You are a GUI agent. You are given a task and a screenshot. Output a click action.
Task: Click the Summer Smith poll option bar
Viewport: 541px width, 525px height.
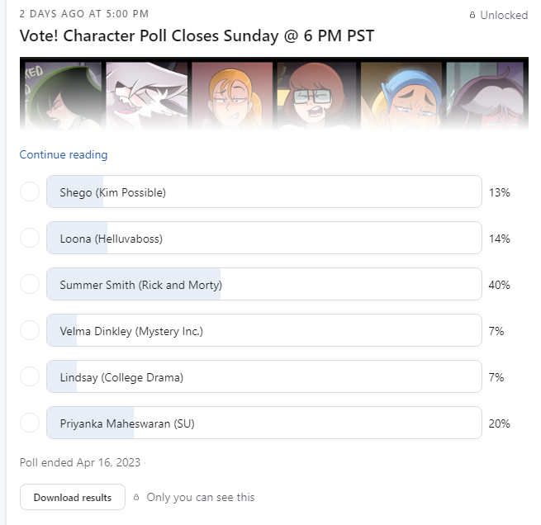coord(264,284)
